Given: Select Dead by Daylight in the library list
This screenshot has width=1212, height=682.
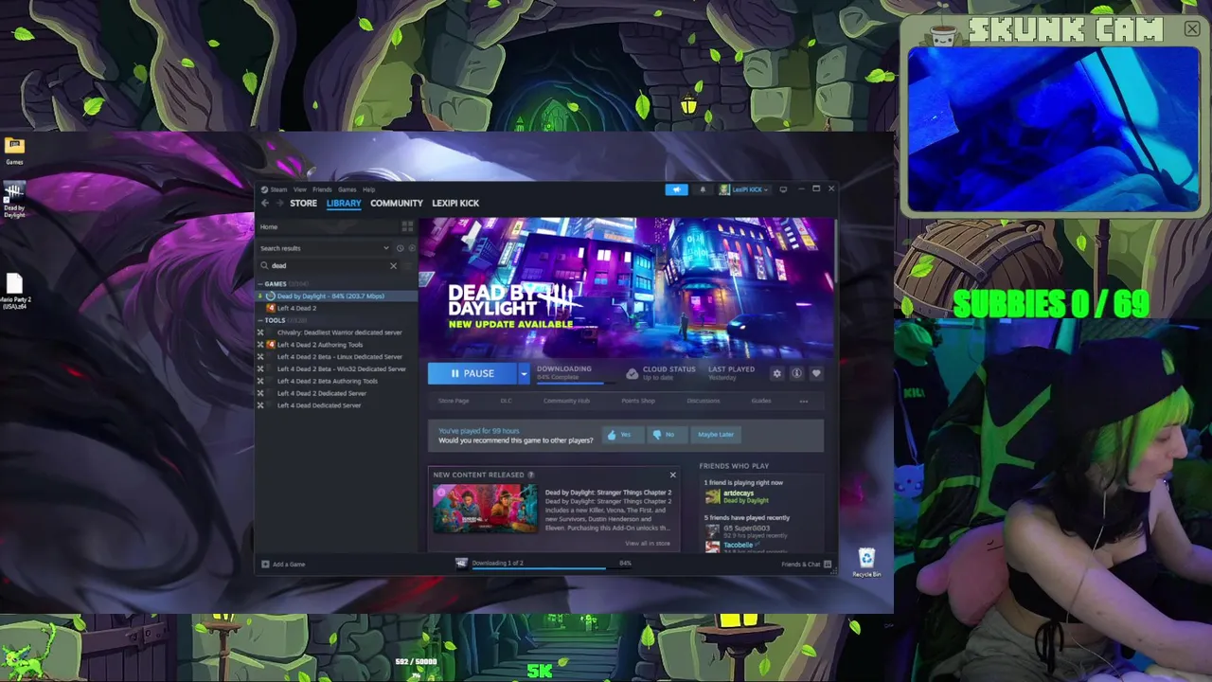Looking at the screenshot, I should pyautogui.click(x=335, y=296).
